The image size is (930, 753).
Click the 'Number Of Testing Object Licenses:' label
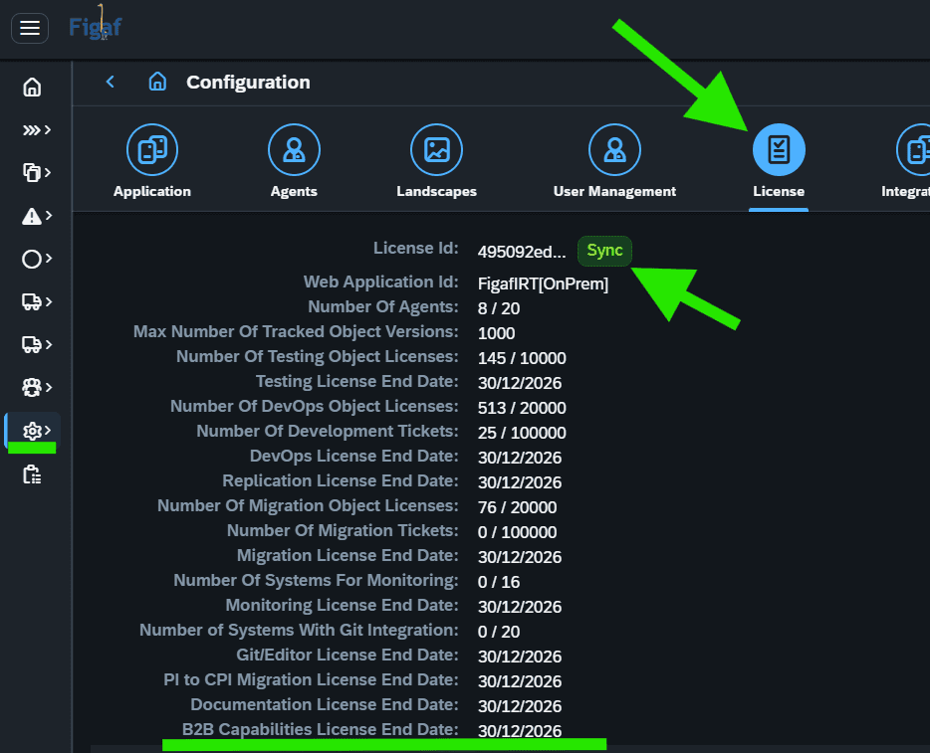(x=318, y=357)
